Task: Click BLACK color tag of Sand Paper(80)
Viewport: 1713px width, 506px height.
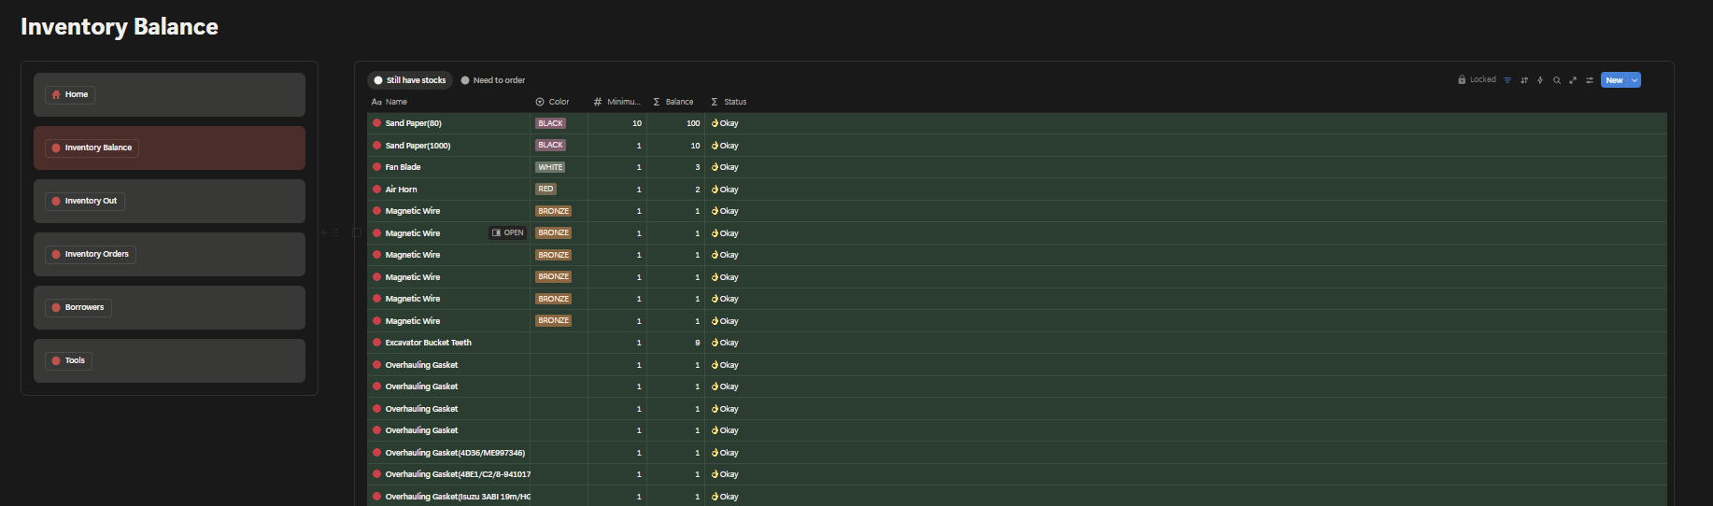Action: (x=550, y=123)
